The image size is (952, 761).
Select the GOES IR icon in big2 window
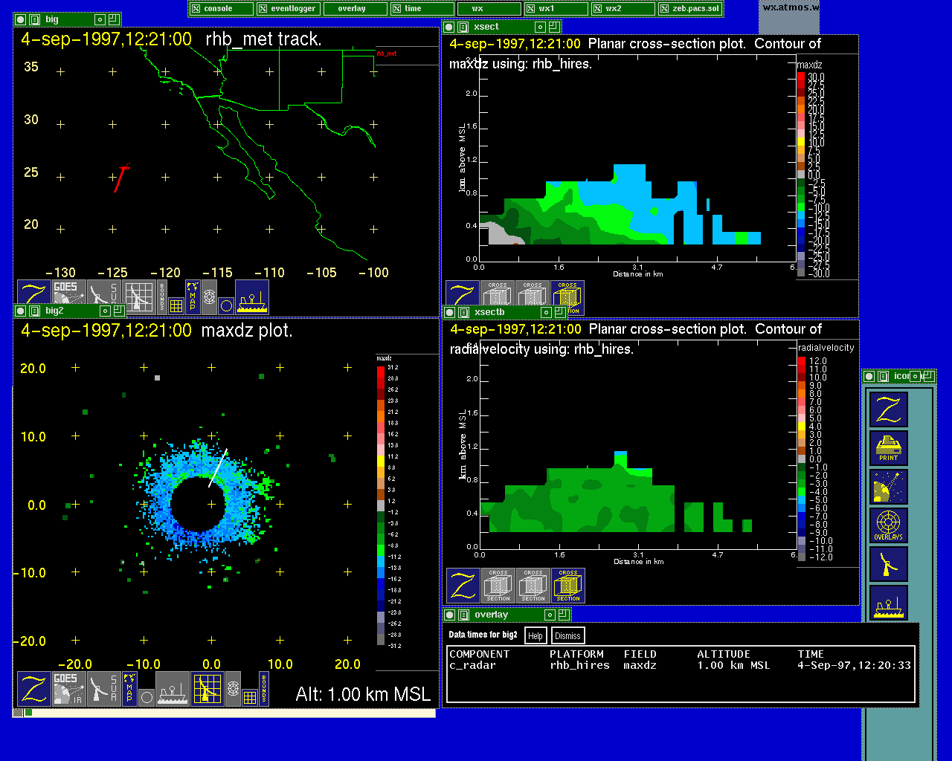click(68, 689)
